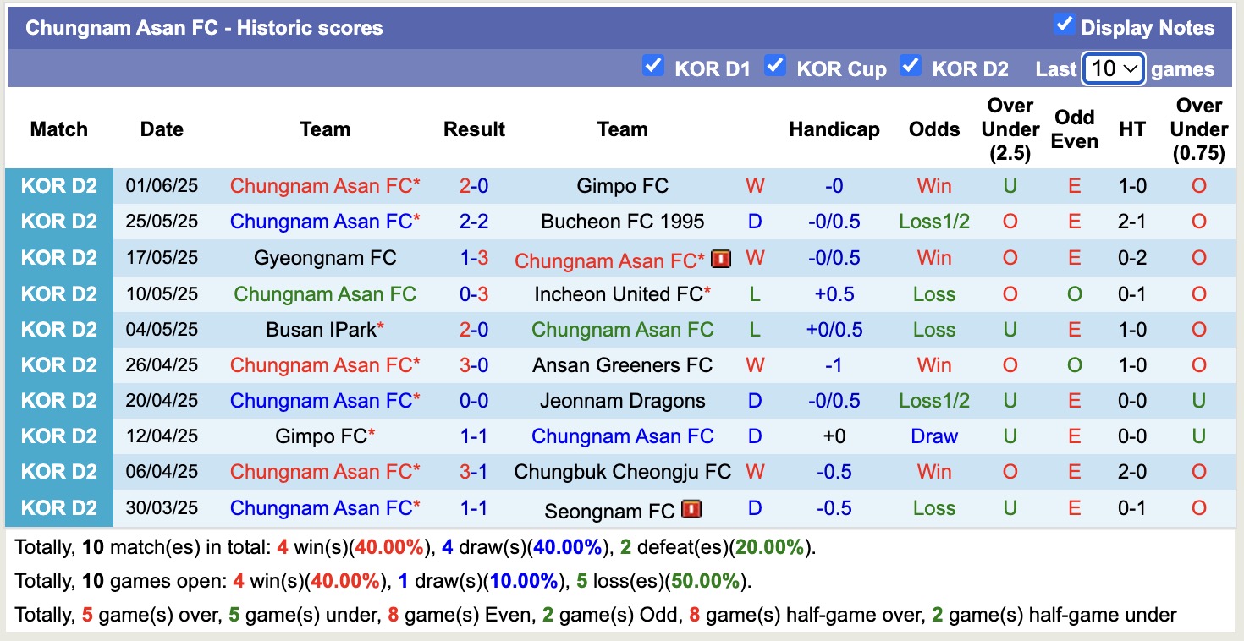Visit the Bucheon FC 1995 link
Image resolution: width=1244 pixels, height=641 pixels.
(623, 222)
